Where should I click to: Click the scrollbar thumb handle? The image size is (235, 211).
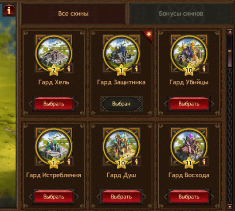point(230,51)
